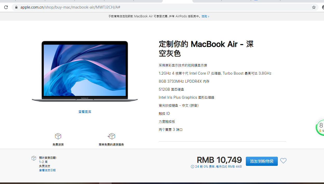Screen dimensions: 324x184
Task: Click the info icon next to 24 期 0% 费率
Action: coord(192,167)
